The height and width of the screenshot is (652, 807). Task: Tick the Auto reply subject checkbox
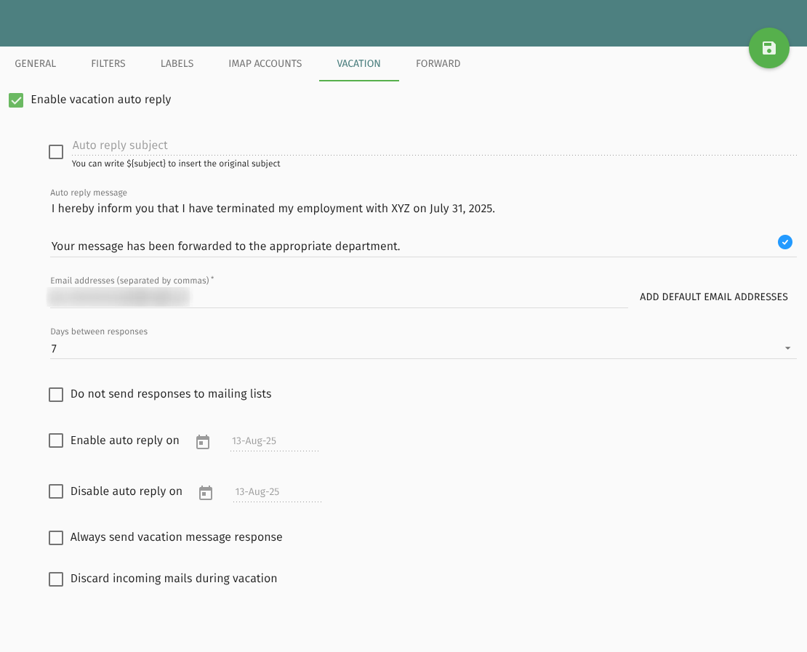tap(56, 152)
